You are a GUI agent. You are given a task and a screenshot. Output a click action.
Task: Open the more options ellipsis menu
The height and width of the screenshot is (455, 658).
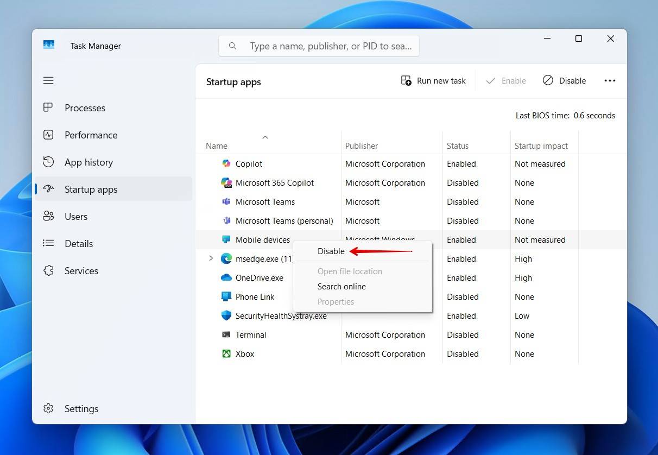[x=610, y=80]
